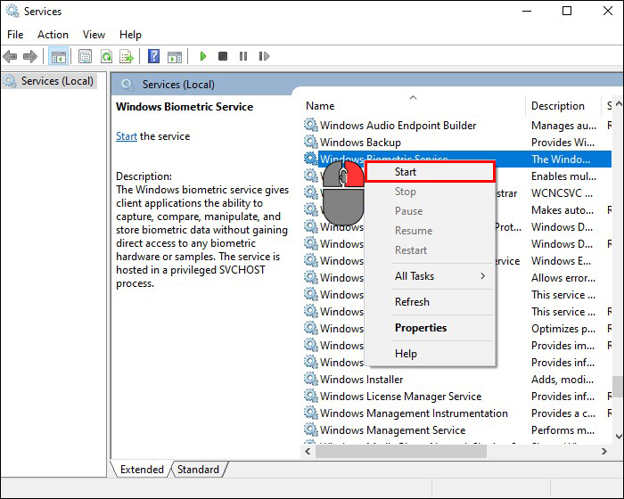Click the Forward arrow in toolbar
Viewport: 624px width, 499px height.
point(30,57)
